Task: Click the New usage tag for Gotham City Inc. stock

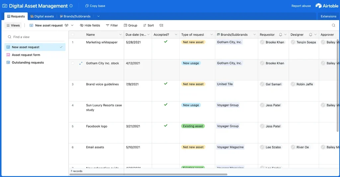Action: pos(191,63)
